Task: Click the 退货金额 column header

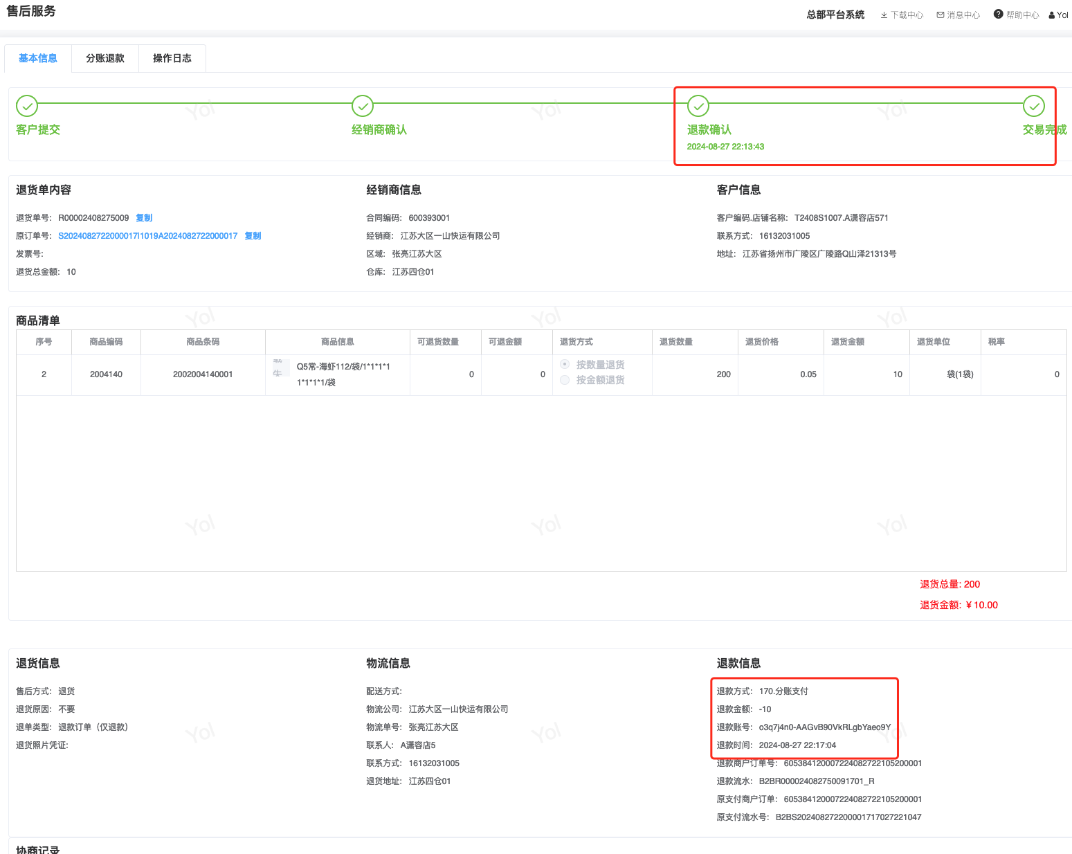Action: click(847, 342)
